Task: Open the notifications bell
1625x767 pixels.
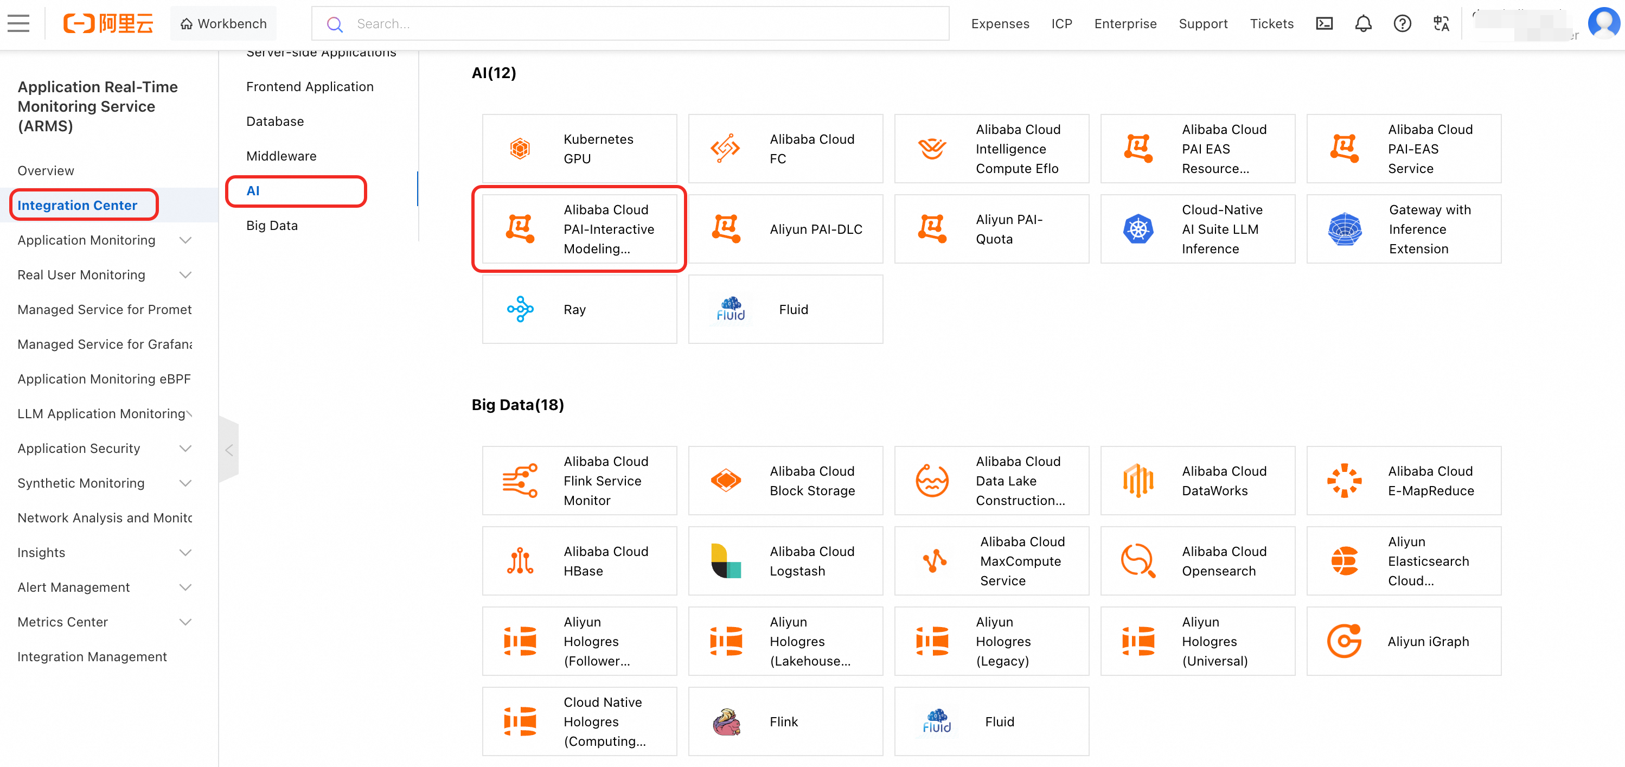Action: click(1363, 23)
